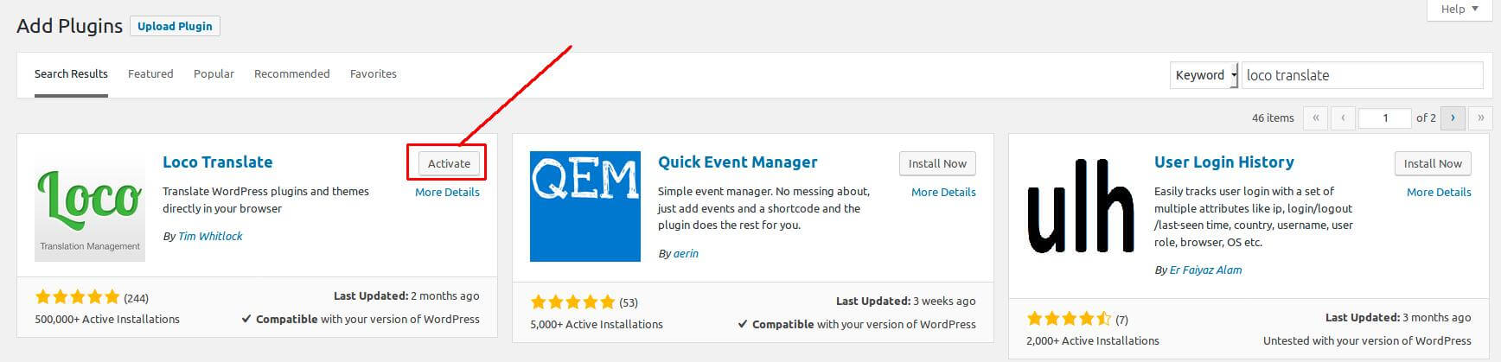1501x362 pixels.
Task: Activate the Loco Translate plugin
Action: click(x=449, y=163)
